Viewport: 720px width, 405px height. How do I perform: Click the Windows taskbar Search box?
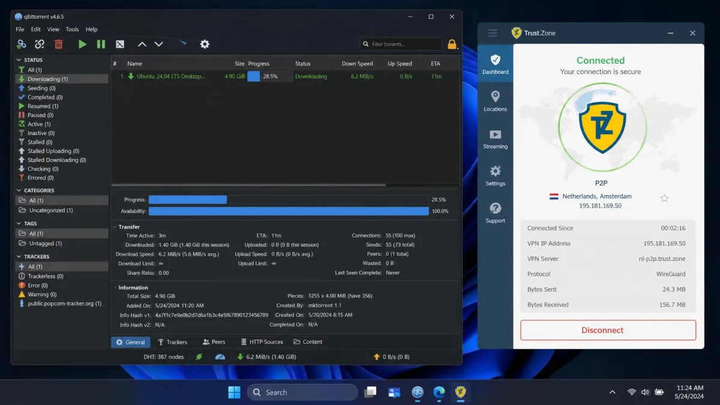pyautogui.click(x=302, y=392)
